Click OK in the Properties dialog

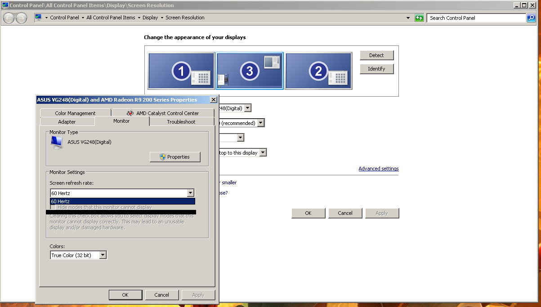click(x=125, y=295)
